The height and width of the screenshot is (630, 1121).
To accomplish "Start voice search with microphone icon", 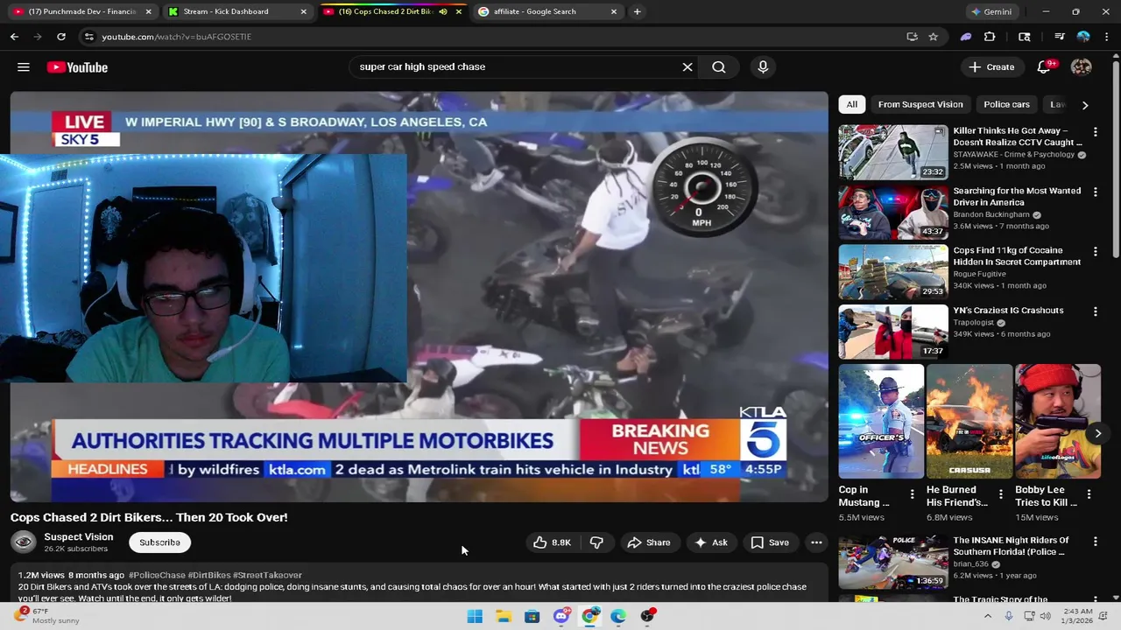I will click(x=763, y=67).
